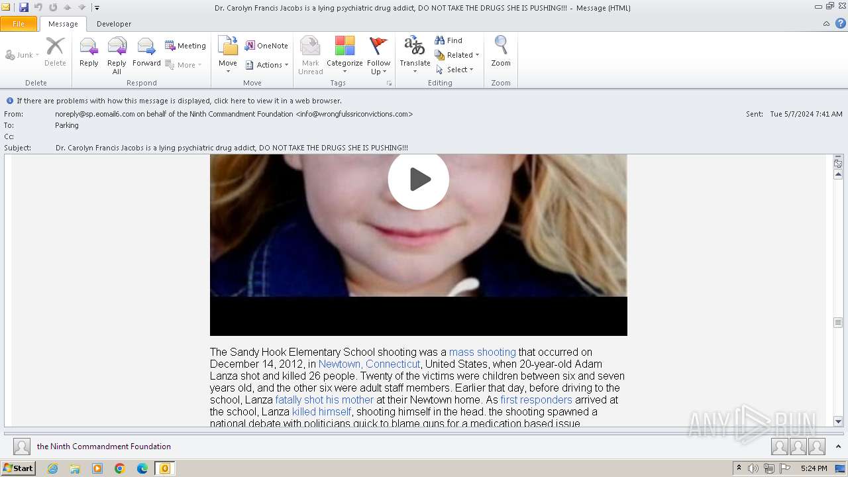Image resolution: width=848 pixels, height=477 pixels.
Task: Expand the People Pane chevron
Action: click(x=837, y=447)
